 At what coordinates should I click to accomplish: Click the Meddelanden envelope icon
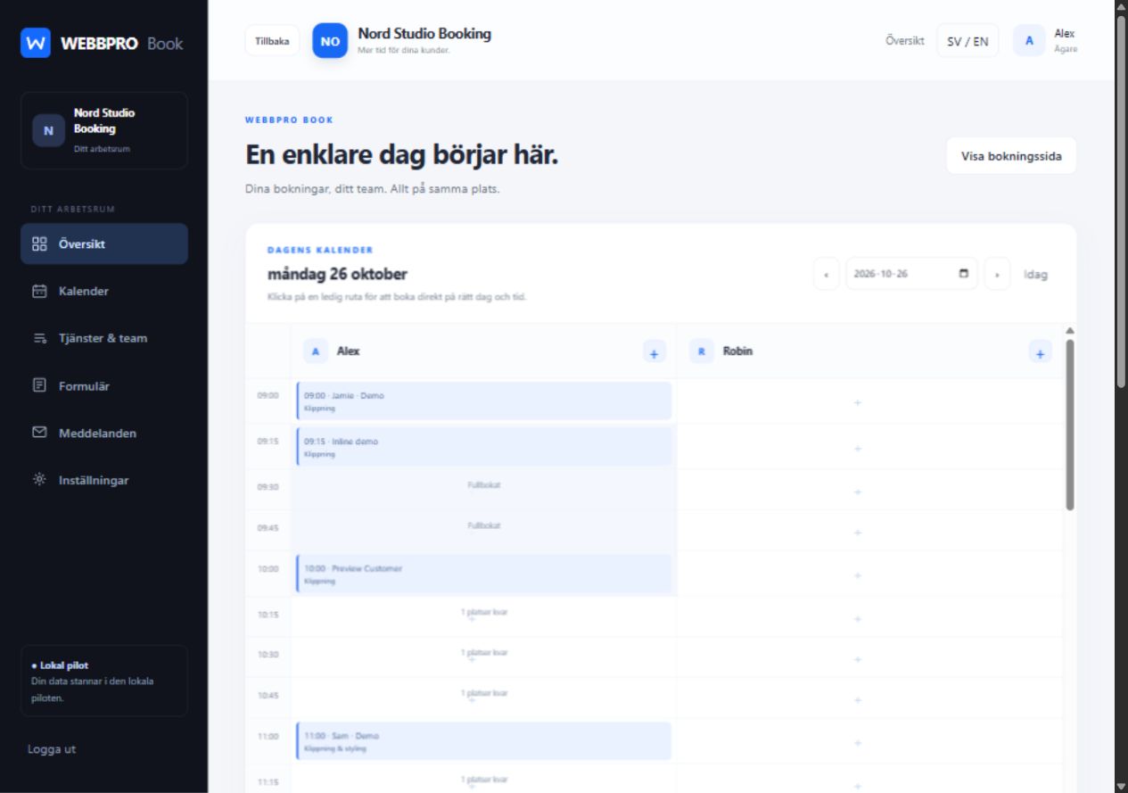click(39, 432)
